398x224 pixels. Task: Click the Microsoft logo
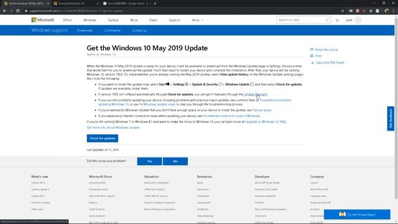coord(43,20)
